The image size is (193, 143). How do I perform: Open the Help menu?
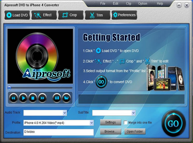coord(160,3)
